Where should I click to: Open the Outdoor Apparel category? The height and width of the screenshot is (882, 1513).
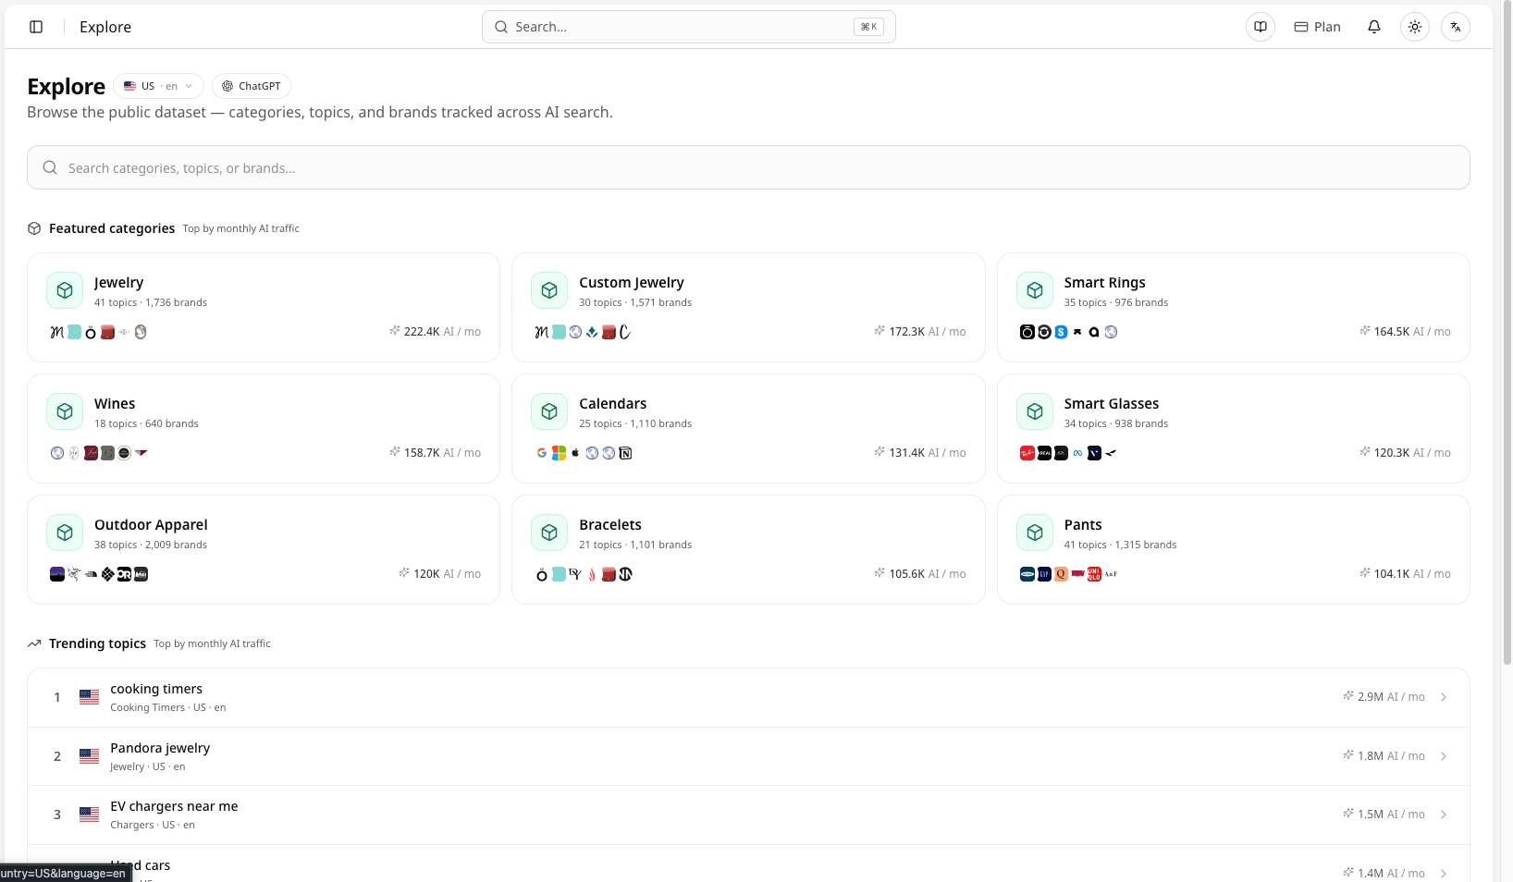tap(264, 549)
